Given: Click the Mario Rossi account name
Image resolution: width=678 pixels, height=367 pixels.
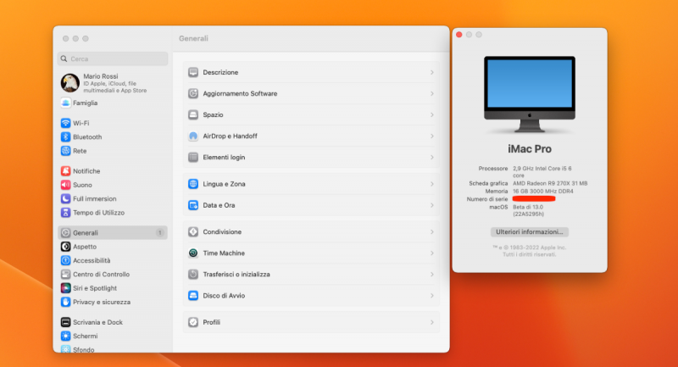Looking at the screenshot, I should point(101,76).
